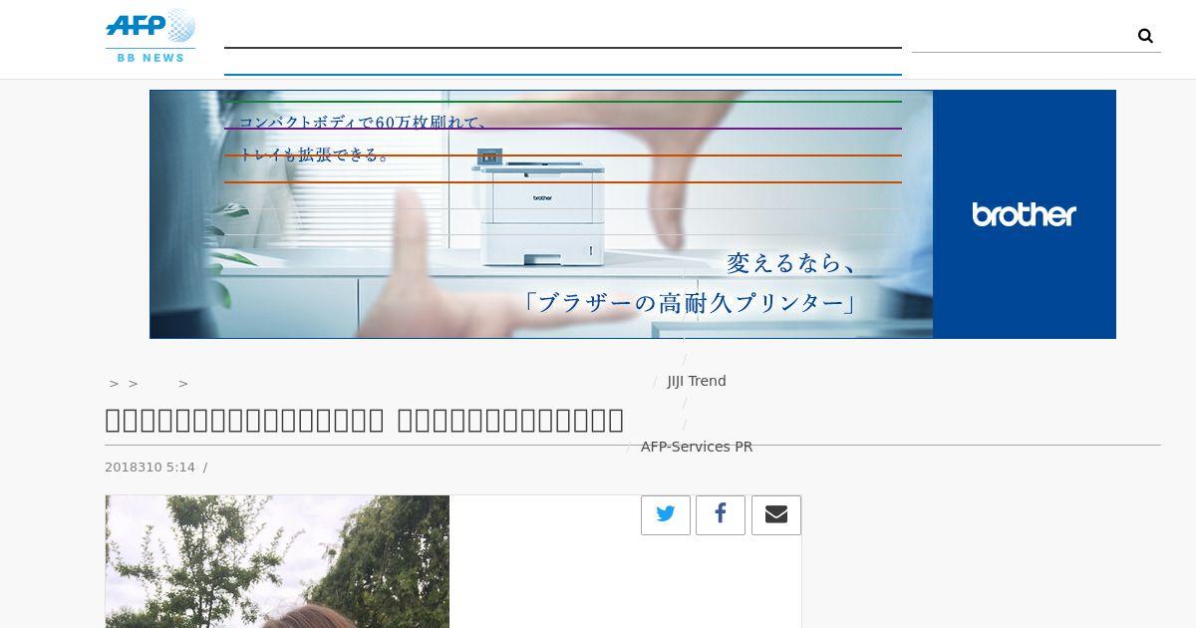Screen dimensions: 1196x628
Task: Send article by email envelope icon
Action: pos(776,514)
